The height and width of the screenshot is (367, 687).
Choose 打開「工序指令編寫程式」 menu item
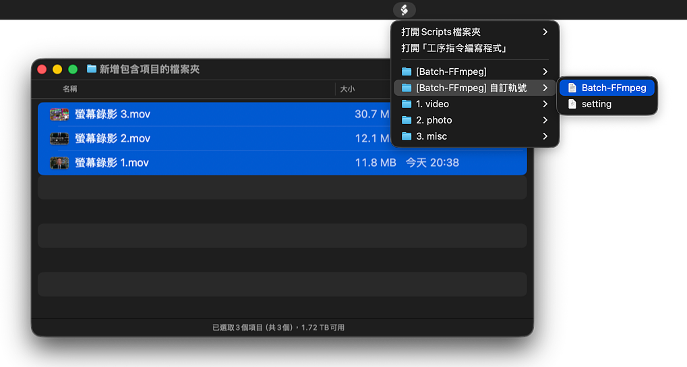click(454, 48)
